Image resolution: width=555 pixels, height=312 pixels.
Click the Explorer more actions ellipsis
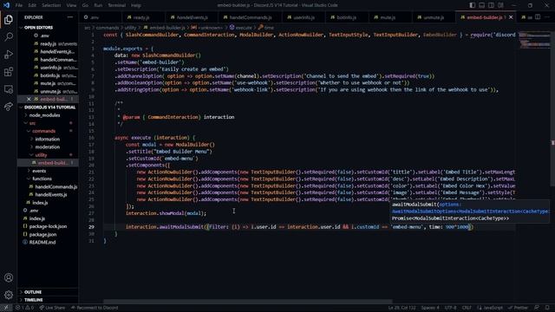pyautogui.click(x=70, y=17)
